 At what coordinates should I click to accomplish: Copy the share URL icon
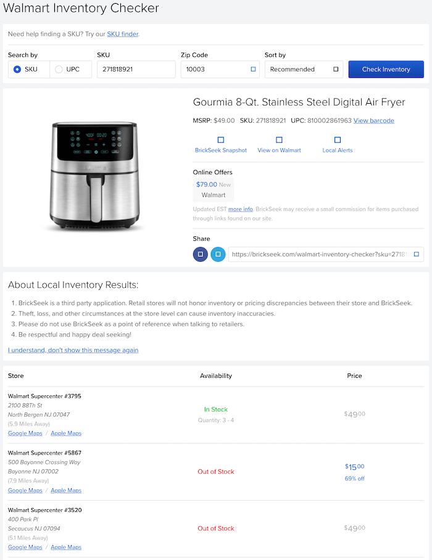point(416,254)
